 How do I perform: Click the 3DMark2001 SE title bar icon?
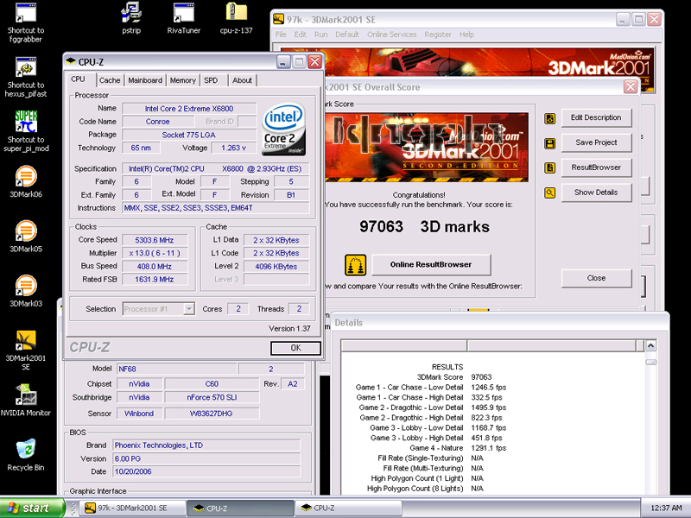click(278, 19)
